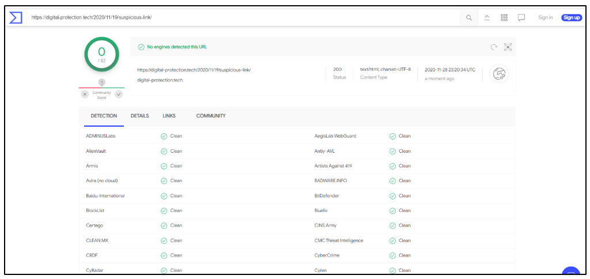Click the VirusTotal sigma logo
Screen dimensions: 590x279
pyautogui.click(x=16, y=17)
